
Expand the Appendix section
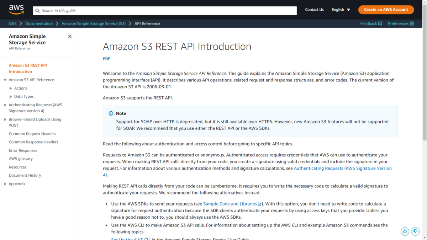pos(5,183)
